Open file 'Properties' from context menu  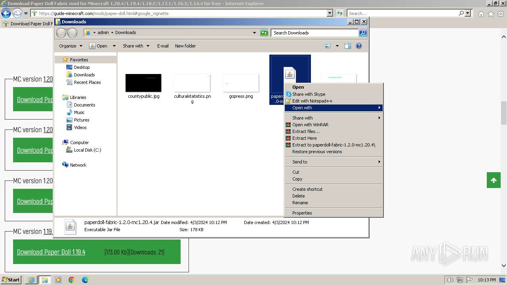coord(334,213)
